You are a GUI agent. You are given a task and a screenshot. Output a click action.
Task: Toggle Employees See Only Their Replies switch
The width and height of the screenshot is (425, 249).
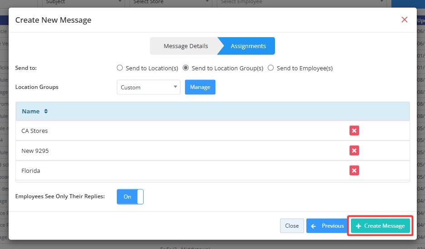click(x=130, y=197)
